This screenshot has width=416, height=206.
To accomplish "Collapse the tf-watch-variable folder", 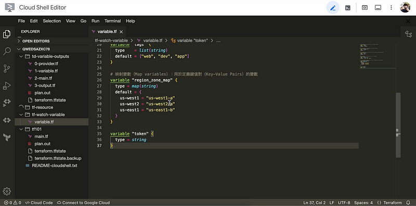I will [51, 115].
